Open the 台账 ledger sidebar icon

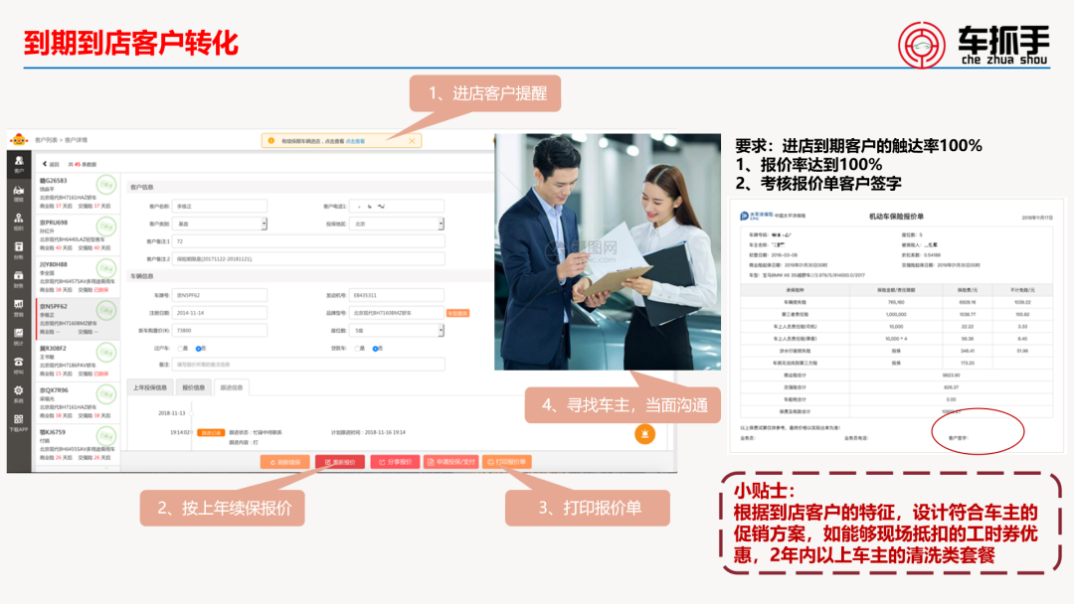coord(19,250)
